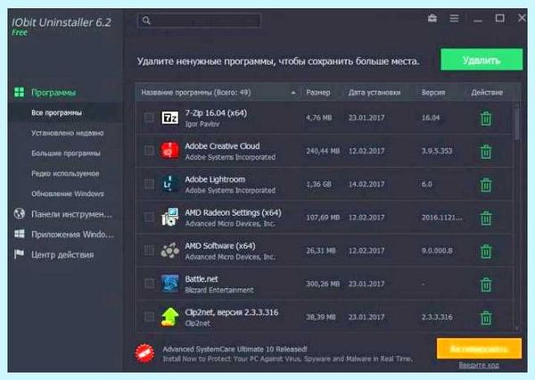
Task: Click the Clip2net green arrow icon
Action: click(170, 317)
